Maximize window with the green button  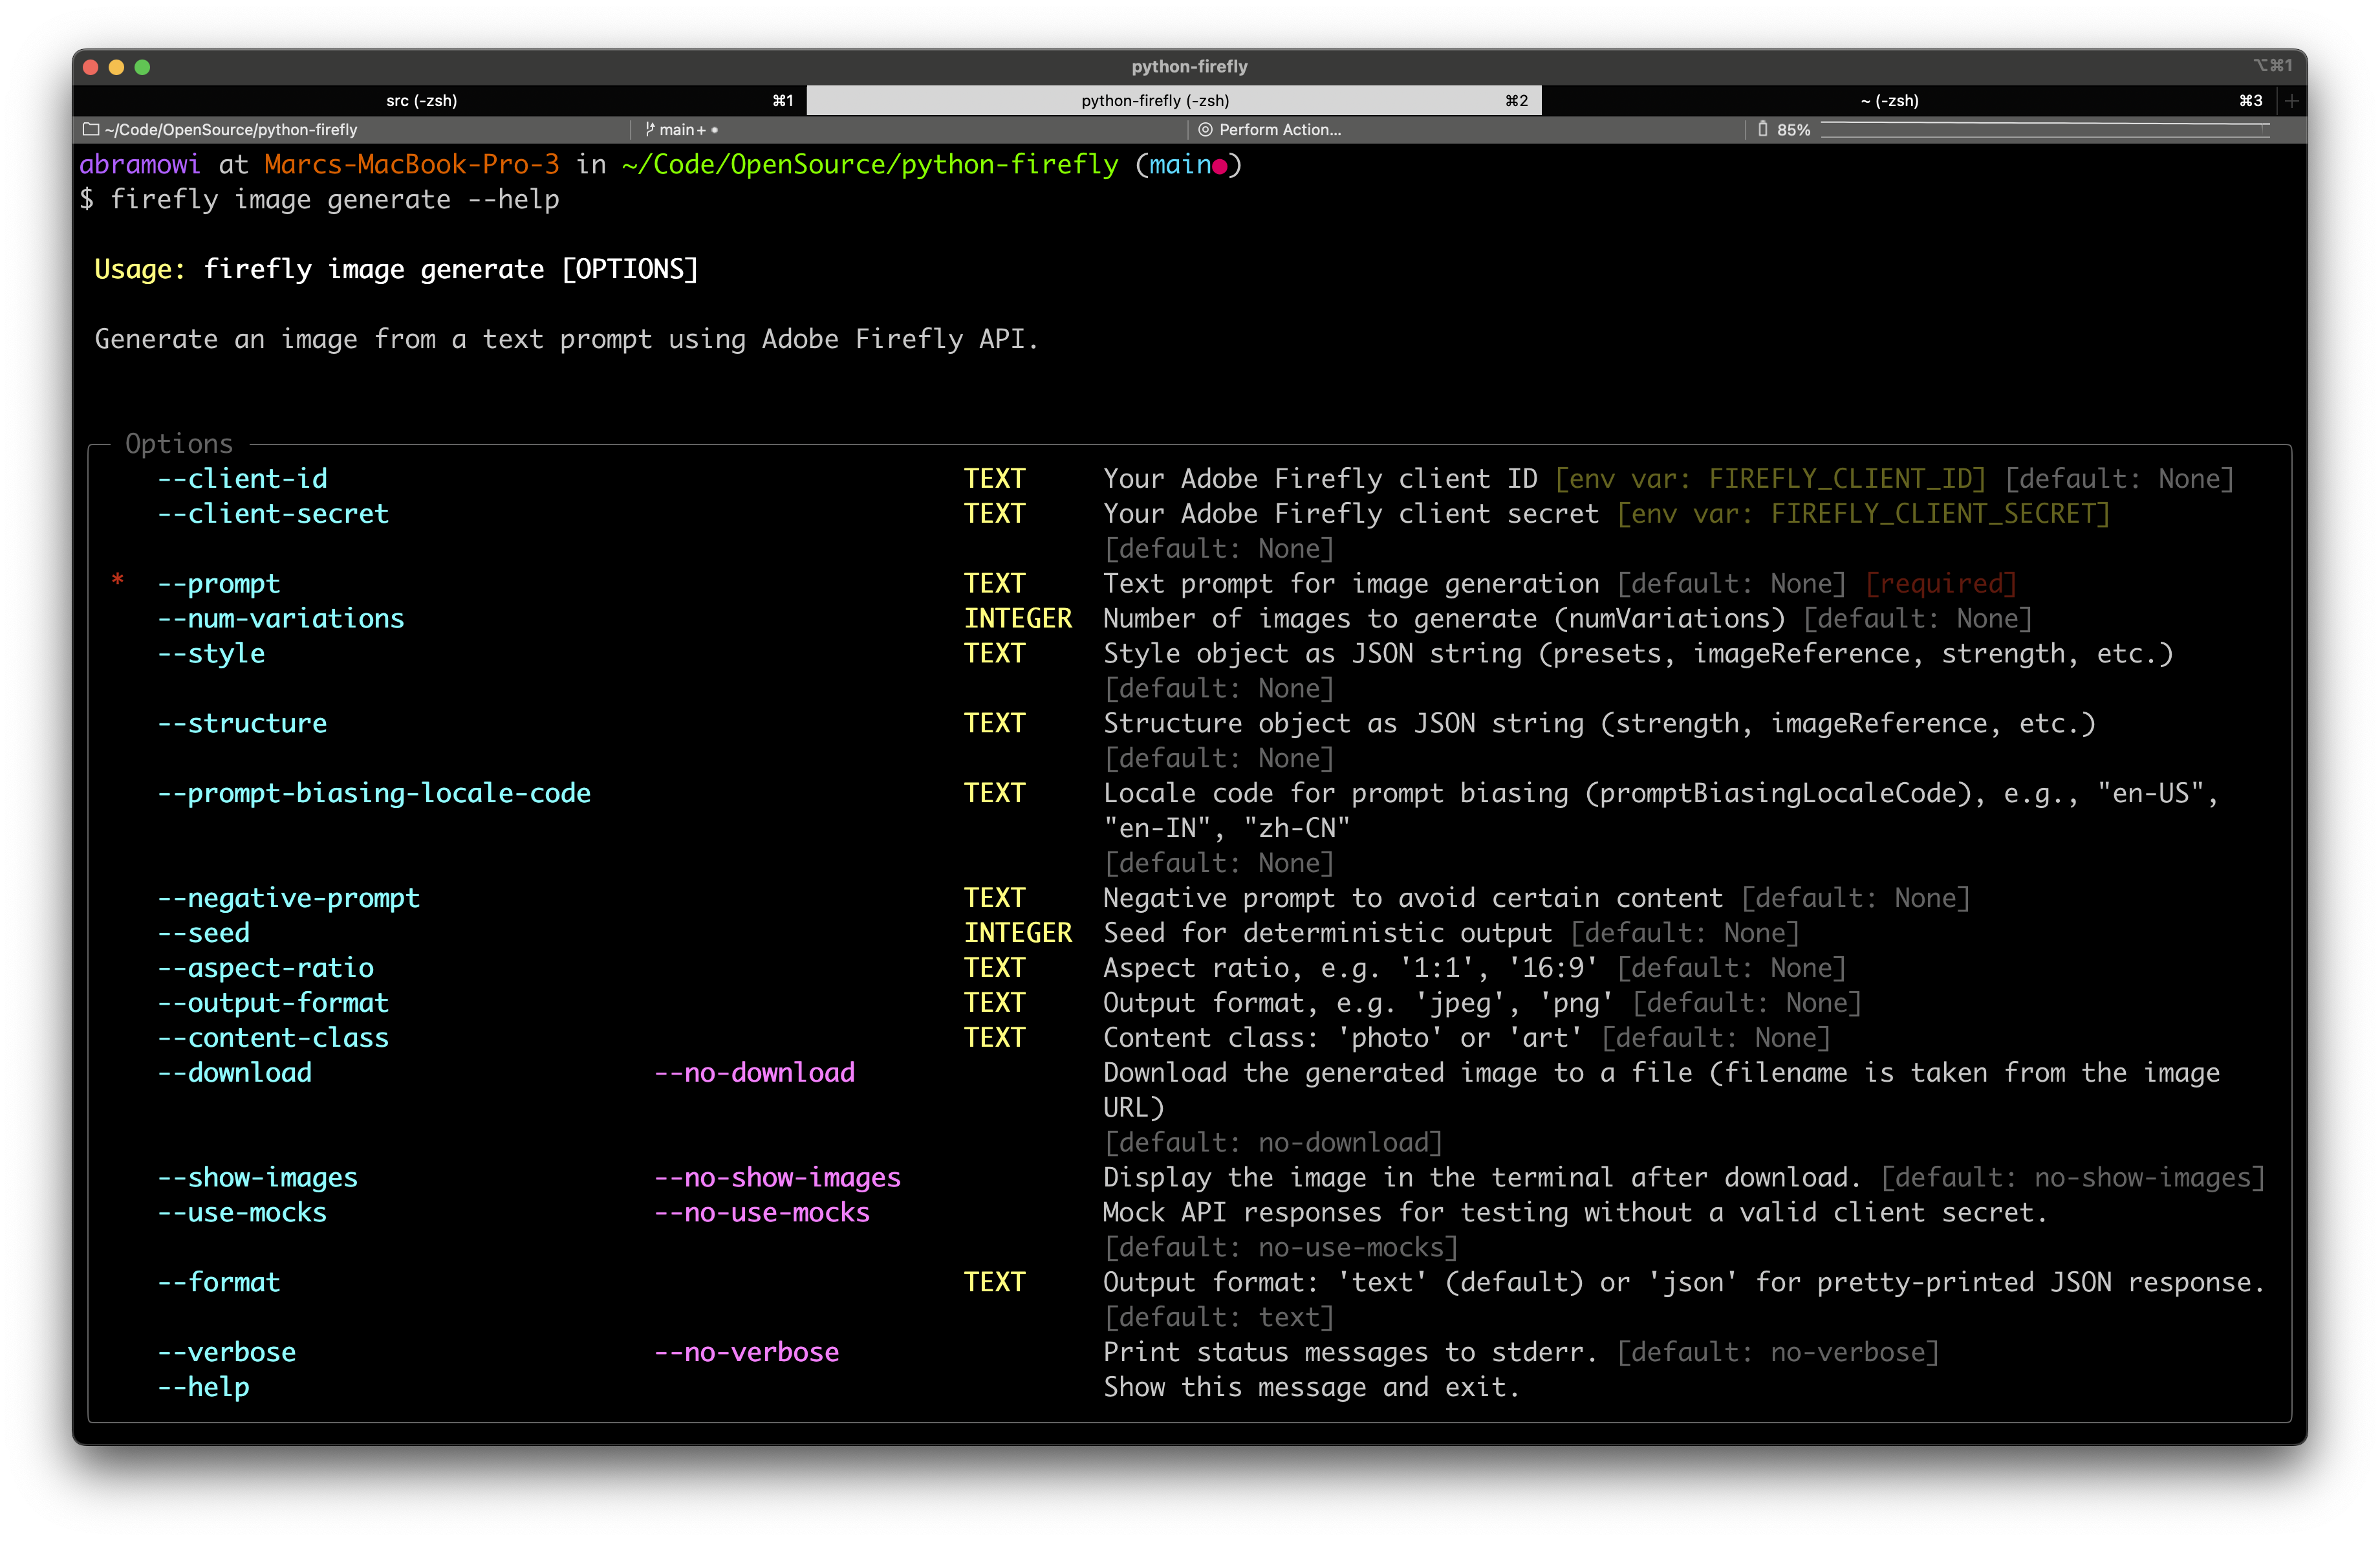click(143, 67)
